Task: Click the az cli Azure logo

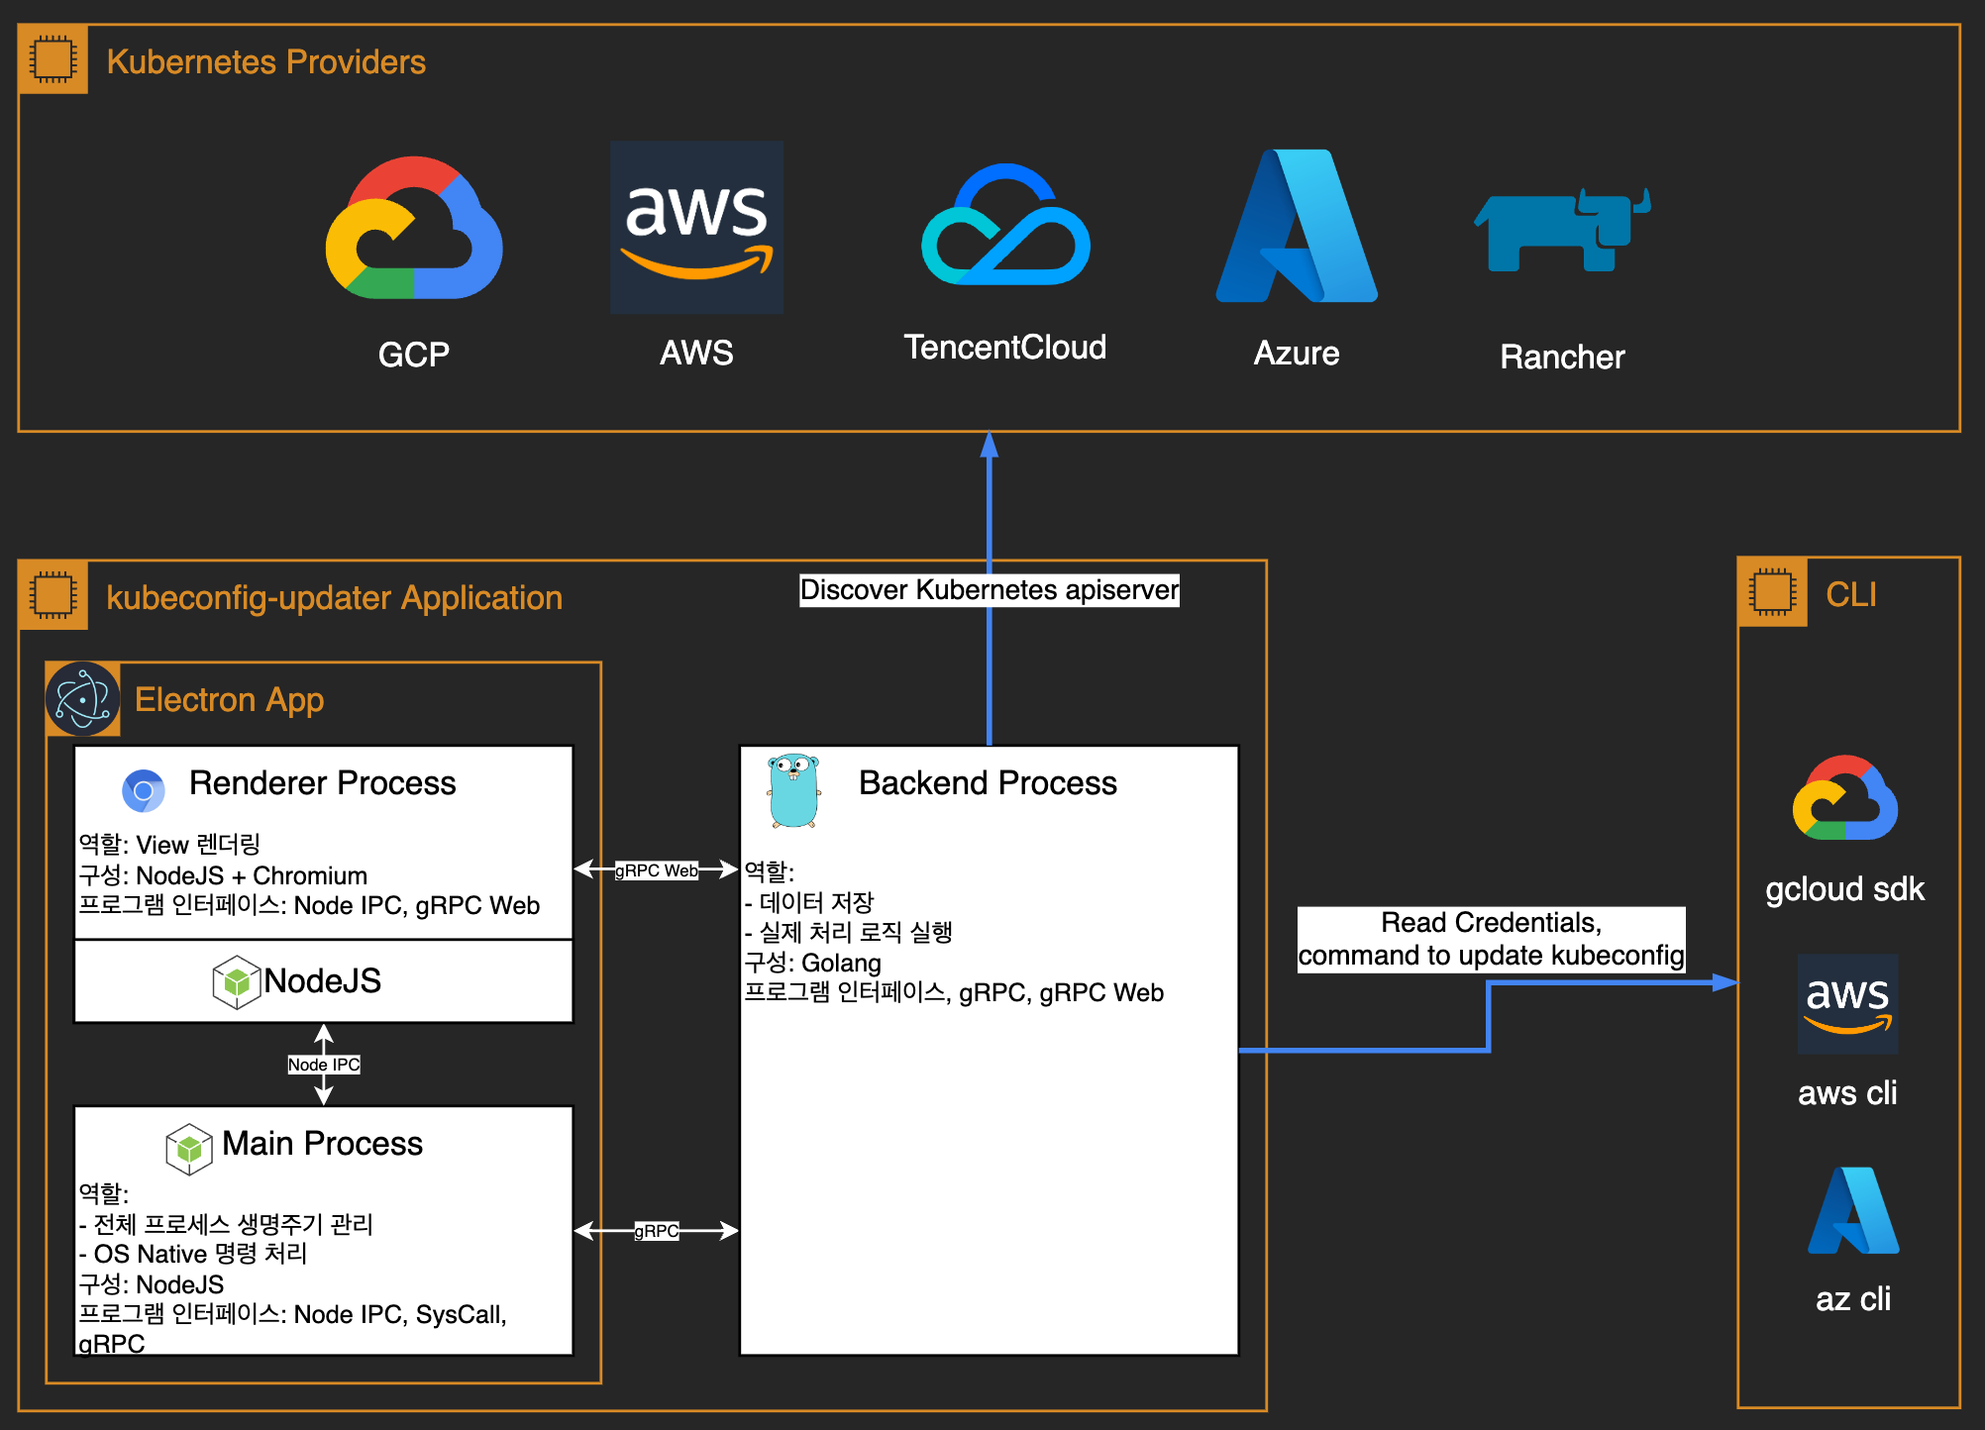Action: 1852,1211
